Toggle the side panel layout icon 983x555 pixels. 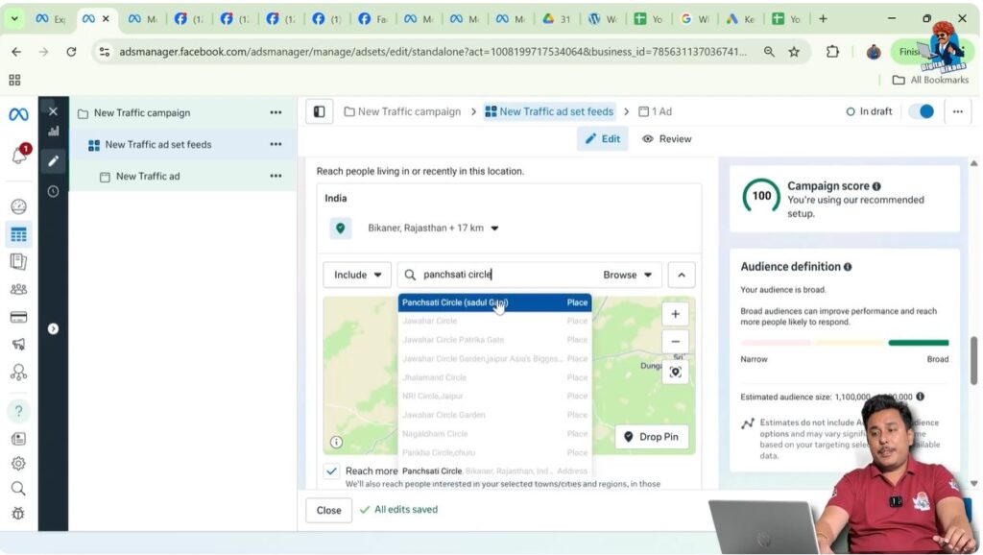[x=319, y=111]
